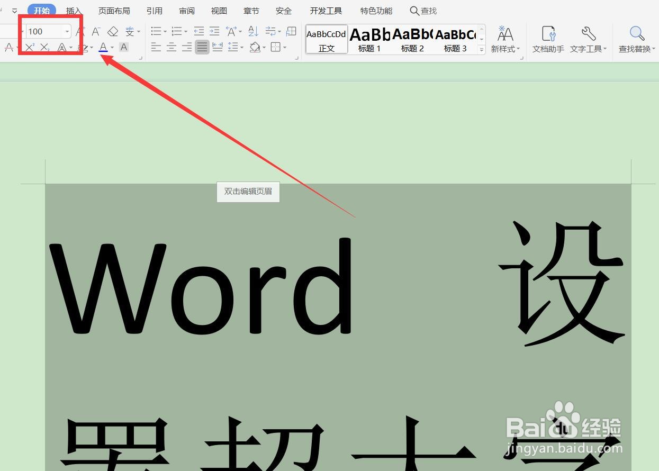Screen dimensions: 659x471
Task: Apply strikethrough formatting
Action: 8,48
